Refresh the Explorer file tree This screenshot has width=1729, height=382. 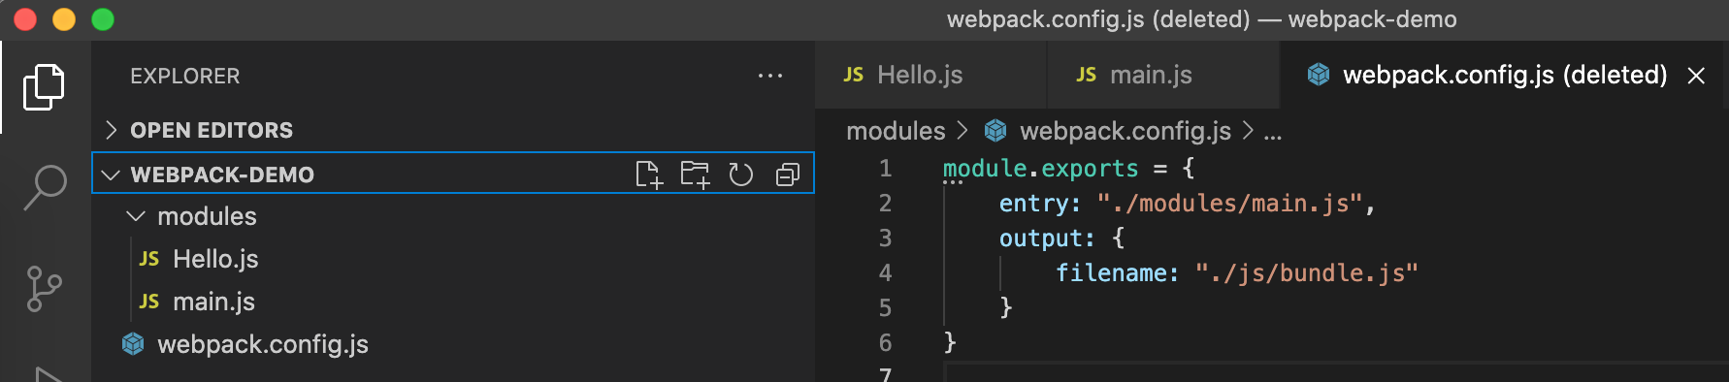[x=741, y=175]
